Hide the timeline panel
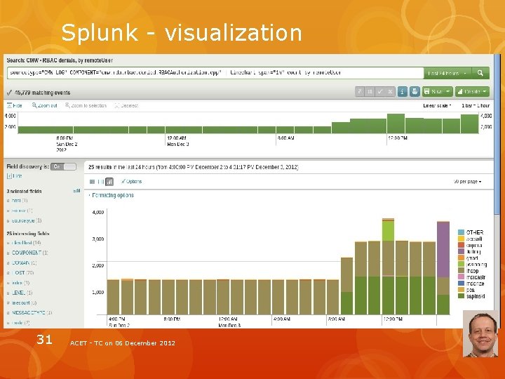Screen dimensions: 505x379 tap(15, 106)
